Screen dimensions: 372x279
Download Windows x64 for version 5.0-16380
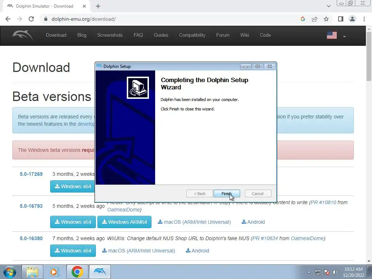[x=73, y=251]
